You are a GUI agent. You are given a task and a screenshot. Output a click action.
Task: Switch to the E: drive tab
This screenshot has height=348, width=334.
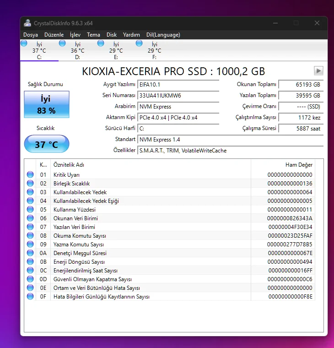(116, 50)
